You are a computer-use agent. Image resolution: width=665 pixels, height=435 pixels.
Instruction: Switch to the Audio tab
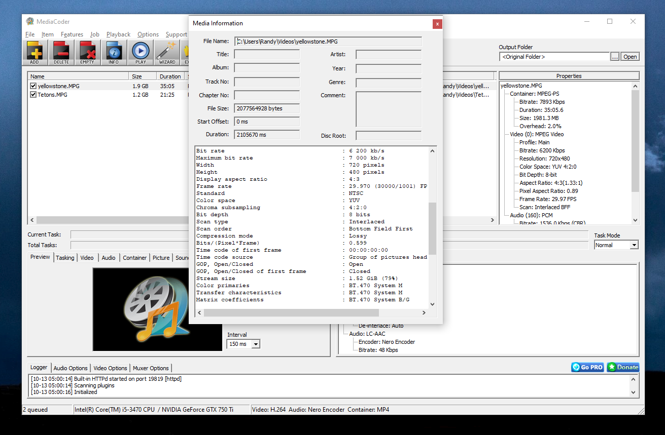point(109,258)
